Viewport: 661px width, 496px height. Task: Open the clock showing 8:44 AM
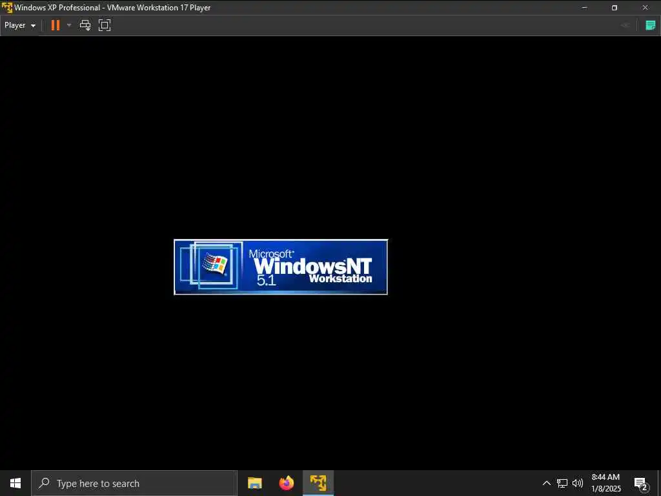[x=605, y=483]
